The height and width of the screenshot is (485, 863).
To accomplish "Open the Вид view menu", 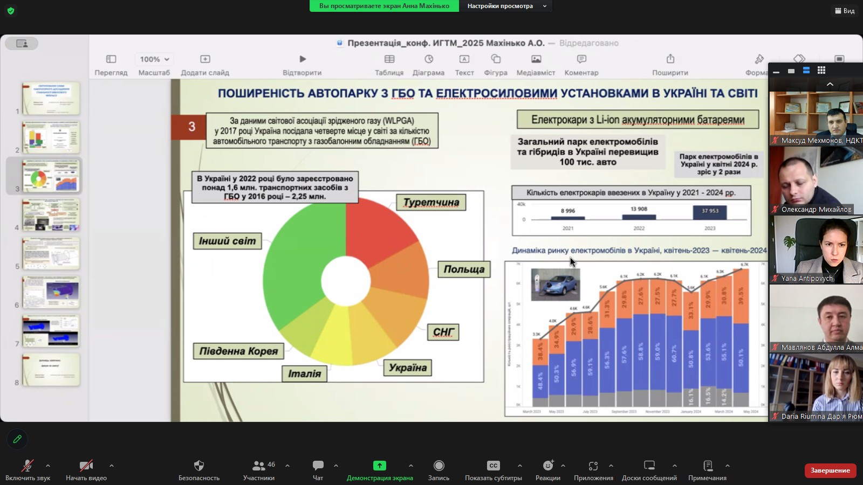I will coord(845,11).
